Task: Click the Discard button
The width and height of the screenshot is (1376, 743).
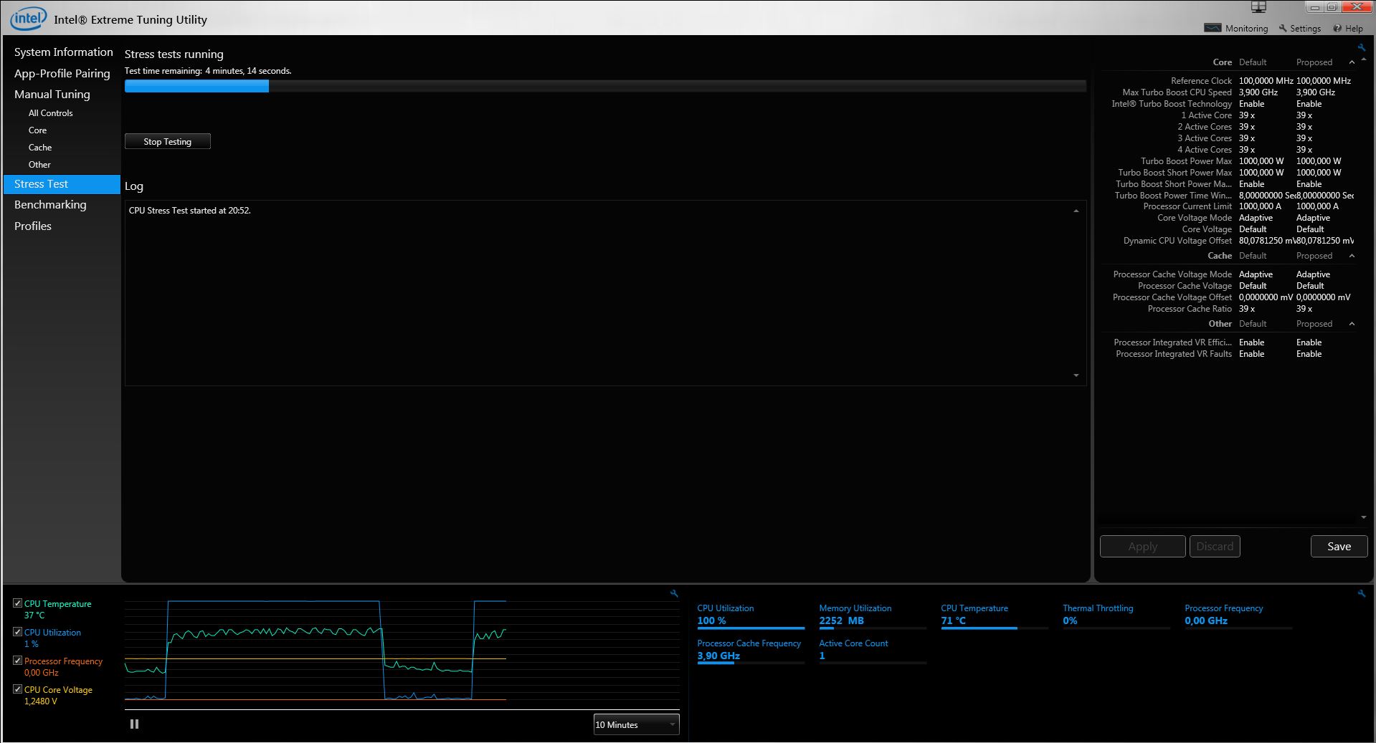Action: (x=1215, y=546)
